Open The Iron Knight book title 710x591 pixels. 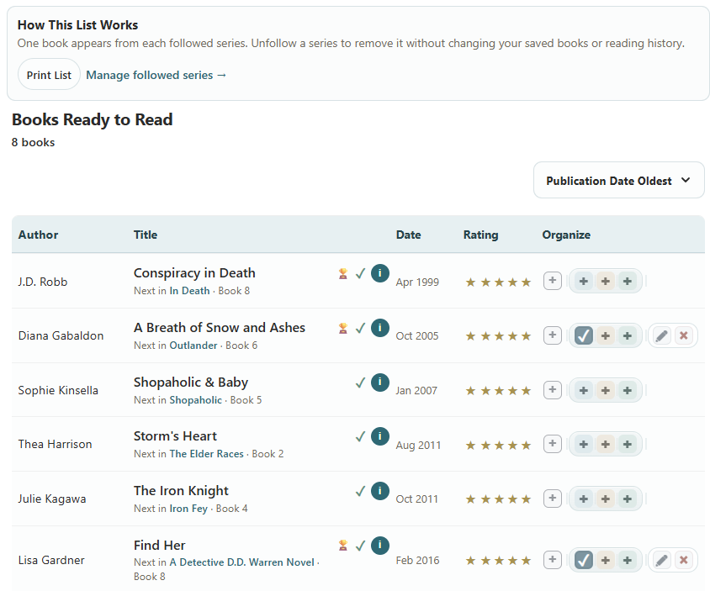(x=181, y=491)
